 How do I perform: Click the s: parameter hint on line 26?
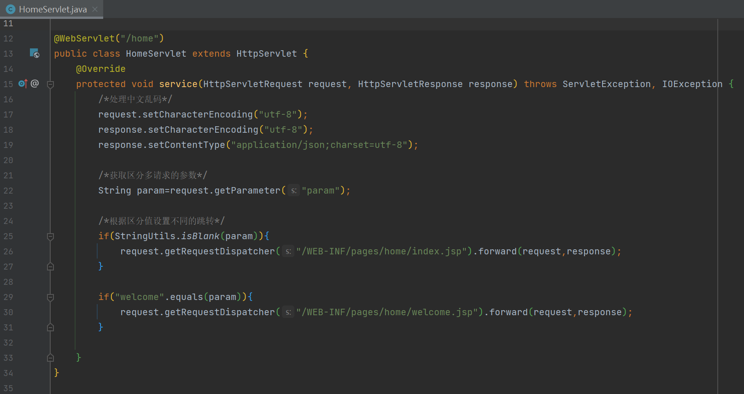[288, 251]
